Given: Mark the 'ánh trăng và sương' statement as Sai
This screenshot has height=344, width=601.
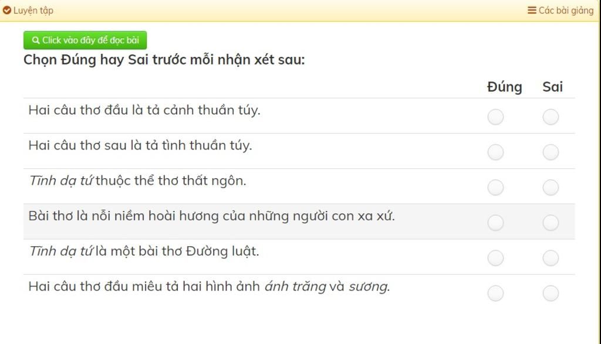Looking at the screenshot, I should coord(551,294).
